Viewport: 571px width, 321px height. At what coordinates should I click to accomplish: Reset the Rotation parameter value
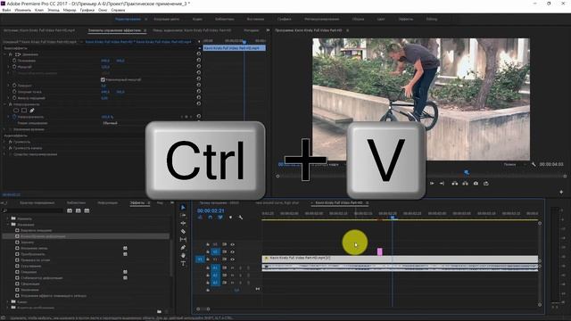[x=199, y=85]
